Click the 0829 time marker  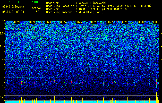click(141, 22)
